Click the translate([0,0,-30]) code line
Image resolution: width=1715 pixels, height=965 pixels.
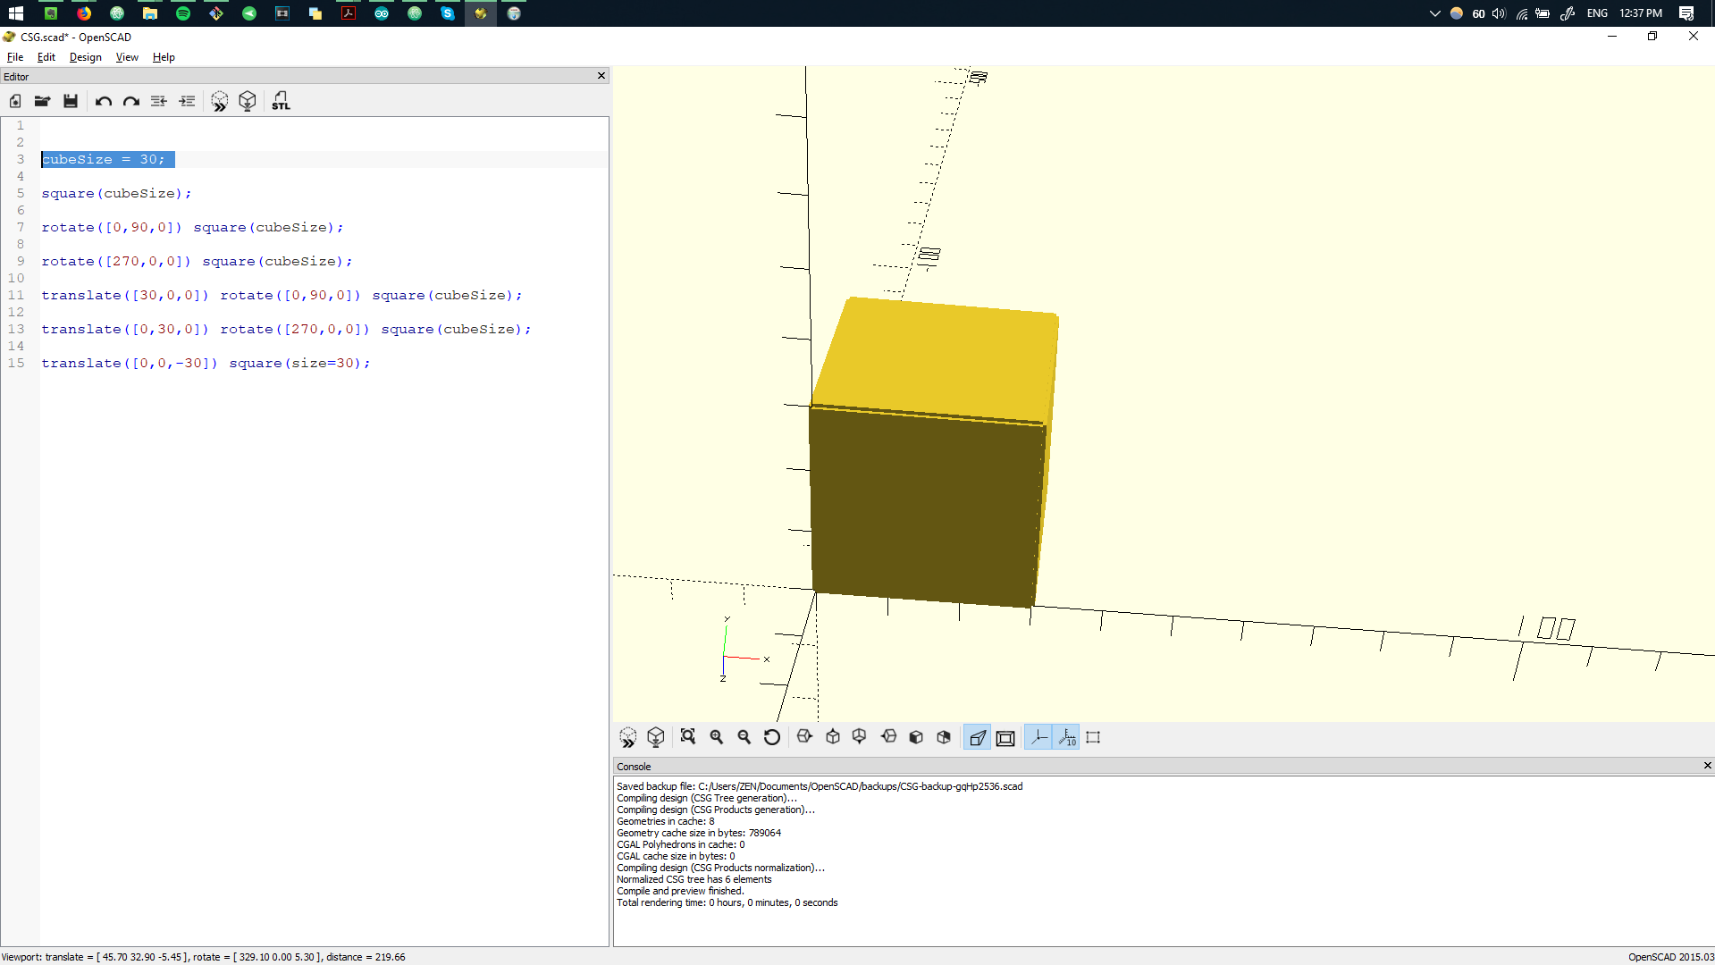206,363
